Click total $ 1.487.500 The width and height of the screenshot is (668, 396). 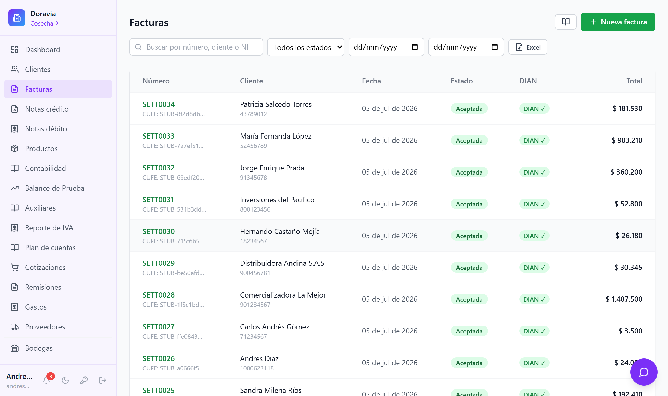[624, 299]
